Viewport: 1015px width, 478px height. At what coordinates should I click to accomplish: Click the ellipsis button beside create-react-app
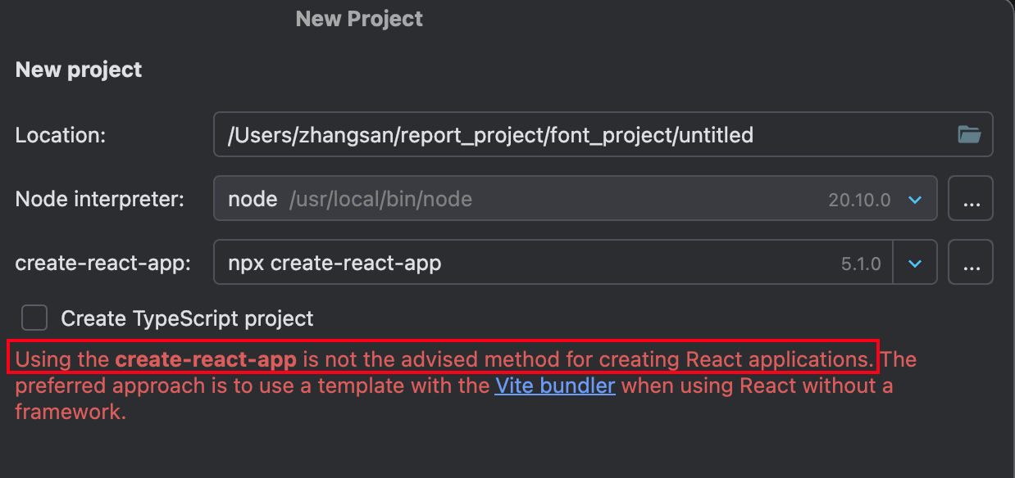click(971, 262)
